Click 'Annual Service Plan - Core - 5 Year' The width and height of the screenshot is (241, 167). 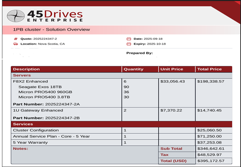tap(51, 136)
